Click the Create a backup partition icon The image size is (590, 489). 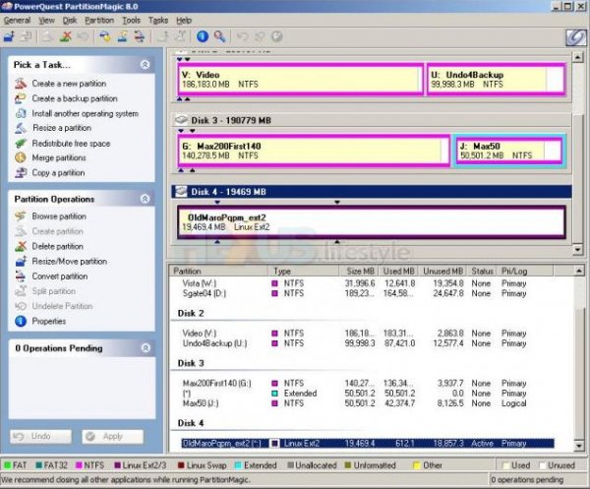click(21, 98)
